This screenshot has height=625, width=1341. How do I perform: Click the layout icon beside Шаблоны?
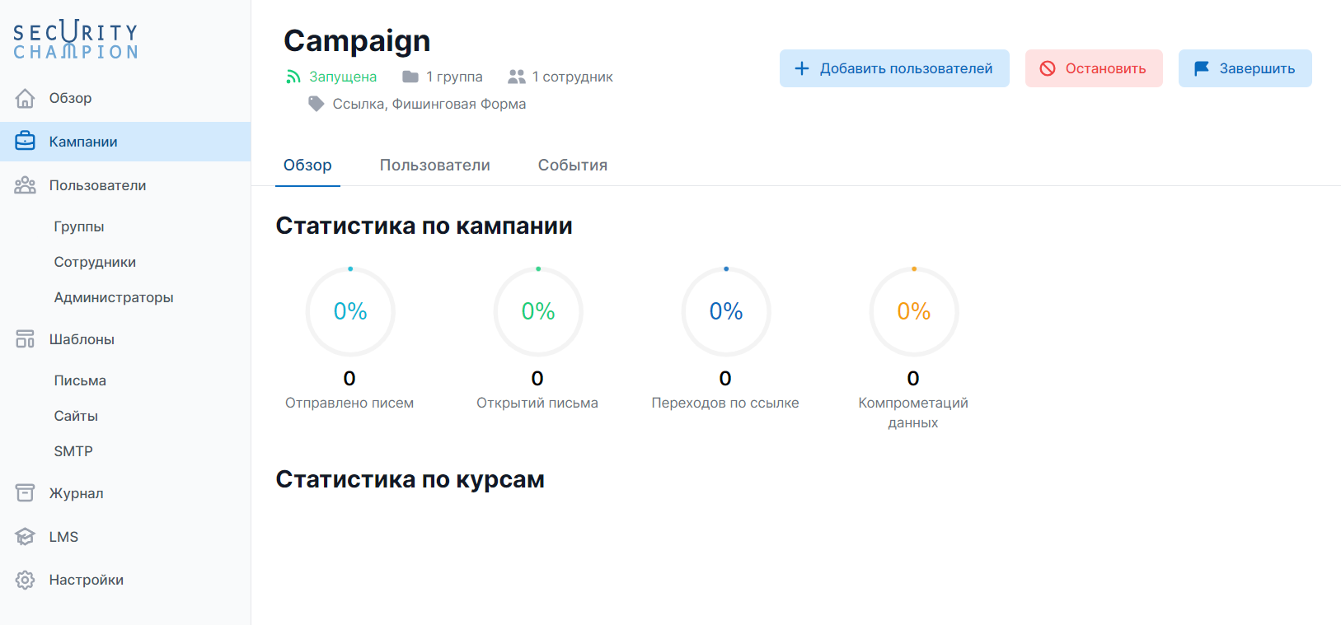[26, 339]
